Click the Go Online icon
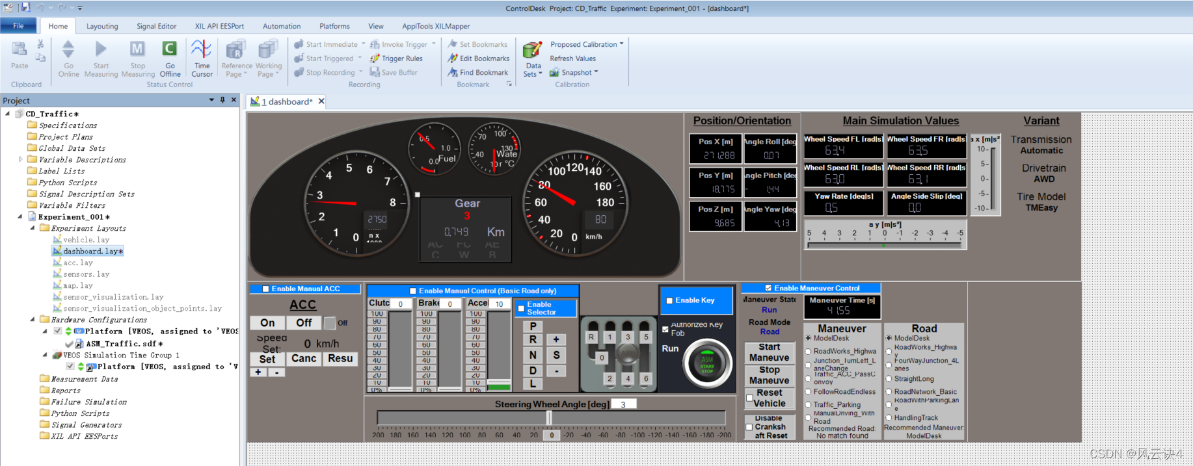Viewport: 1193px width, 466px height. tap(68, 49)
